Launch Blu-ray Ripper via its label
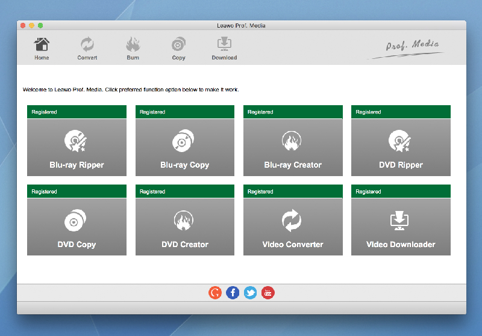This screenshot has width=482, height=336. 77,165
